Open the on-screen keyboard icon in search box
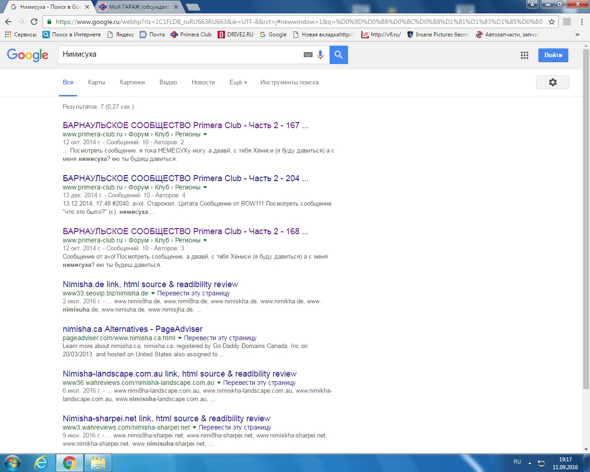The height and width of the screenshot is (472, 590). coord(308,55)
